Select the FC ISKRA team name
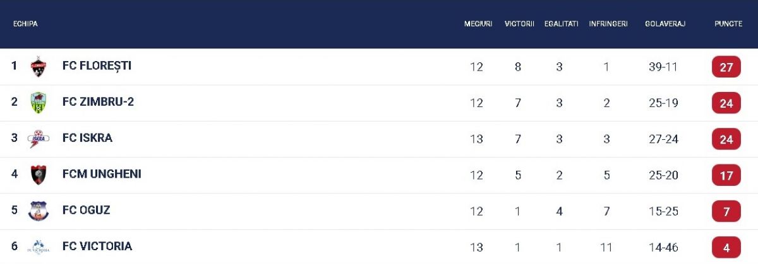The width and height of the screenshot is (758, 264). [87, 138]
